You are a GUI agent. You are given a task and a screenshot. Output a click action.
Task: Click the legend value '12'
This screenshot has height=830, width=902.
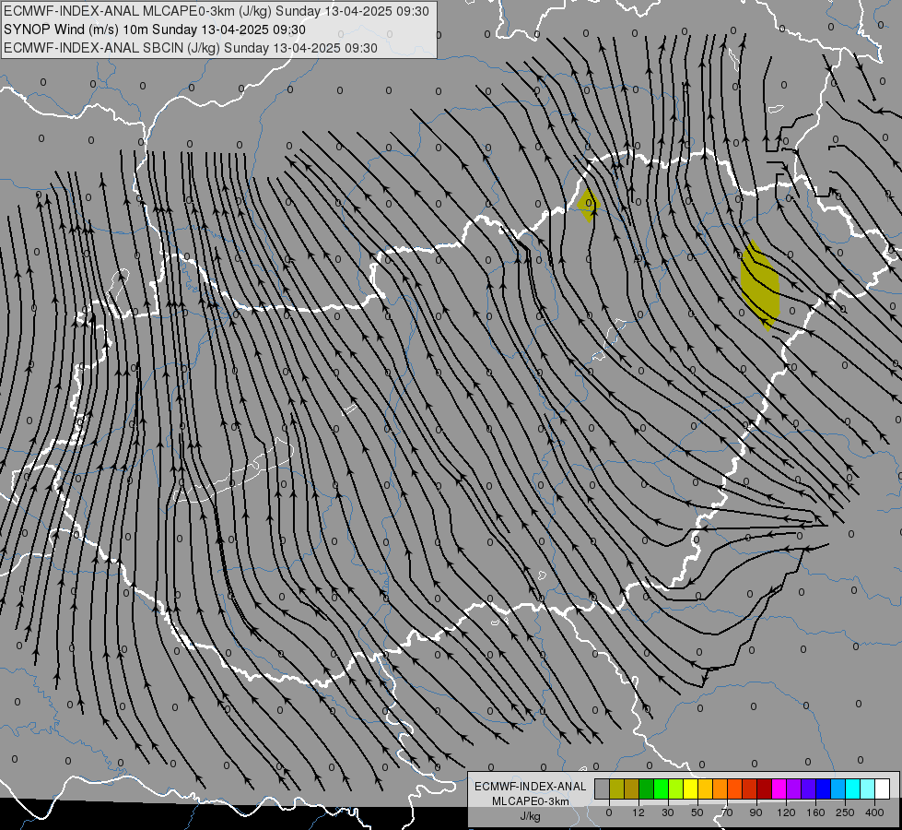click(x=638, y=812)
